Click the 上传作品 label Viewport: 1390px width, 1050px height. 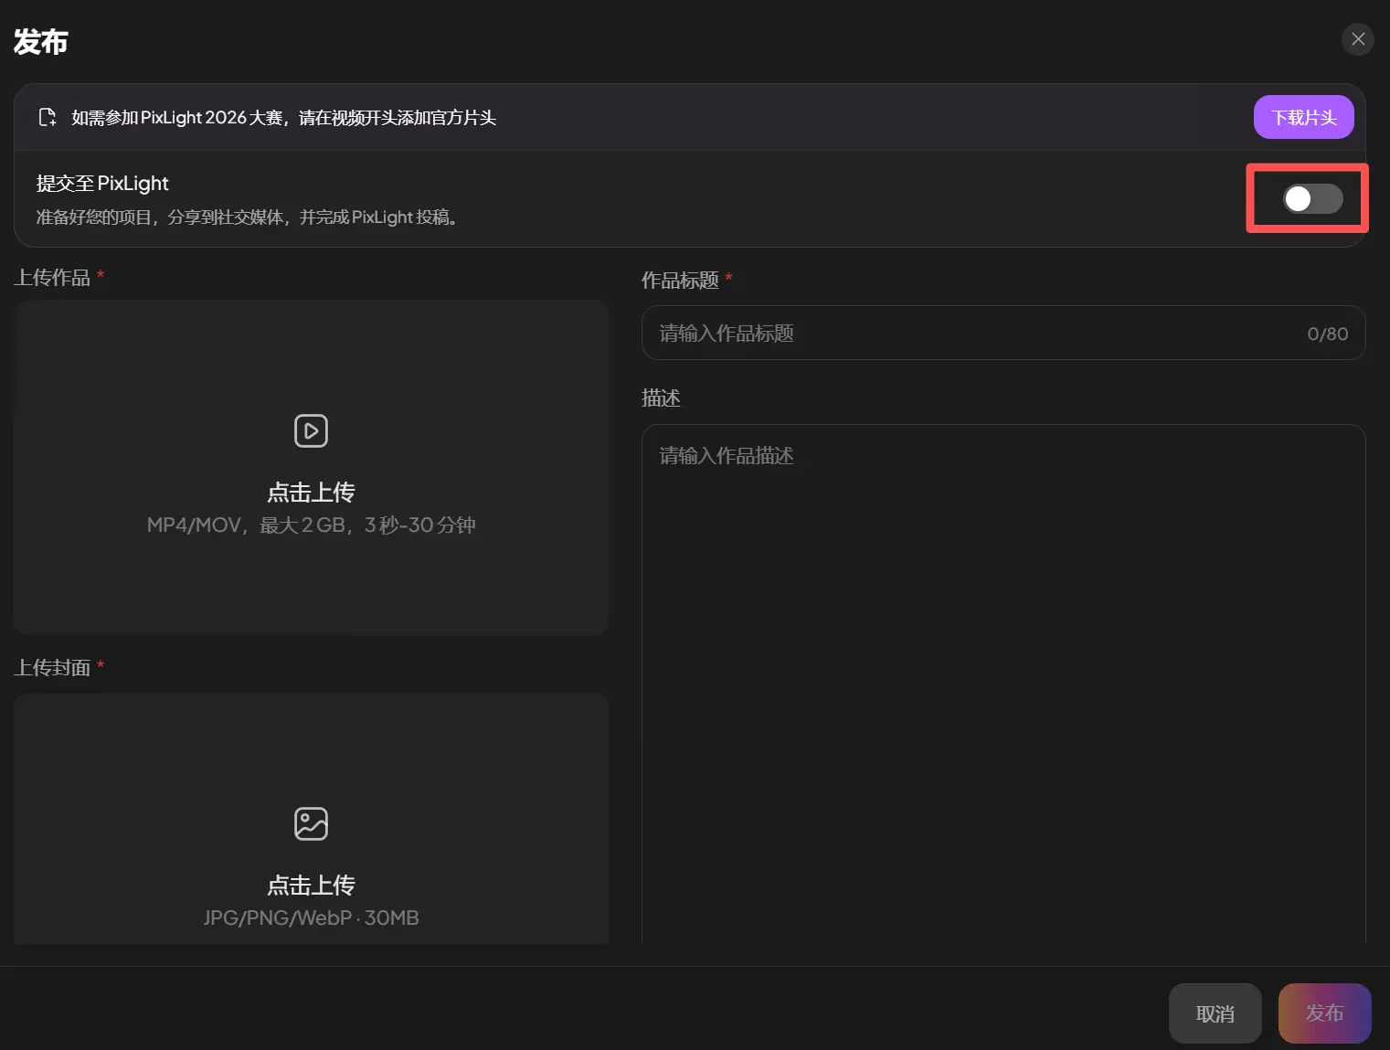[x=52, y=278]
